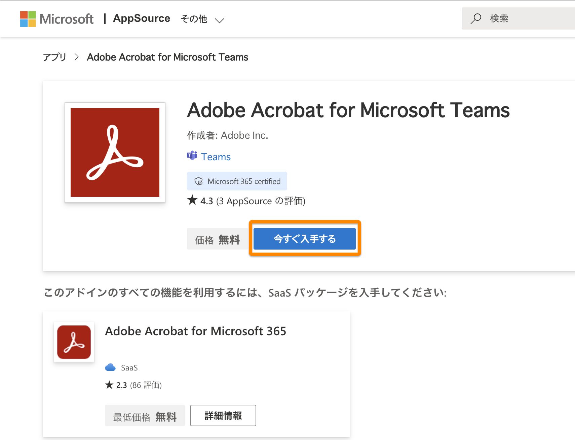575x440 pixels.
Task: Click the 作成者: Adobe Inc. text
Action: click(228, 135)
